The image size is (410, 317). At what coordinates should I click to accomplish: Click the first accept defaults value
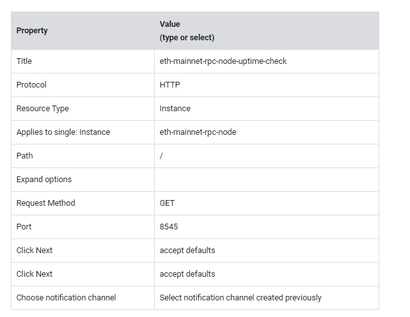coord(187,251)
